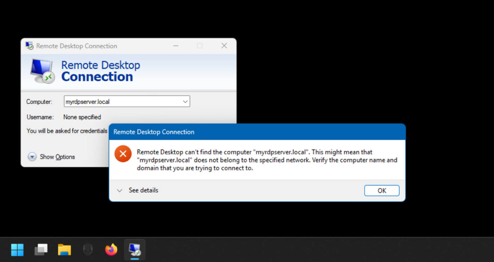The image size is (494, 262).
Task: Expand the See details chevron
Action: pos(120,190)
